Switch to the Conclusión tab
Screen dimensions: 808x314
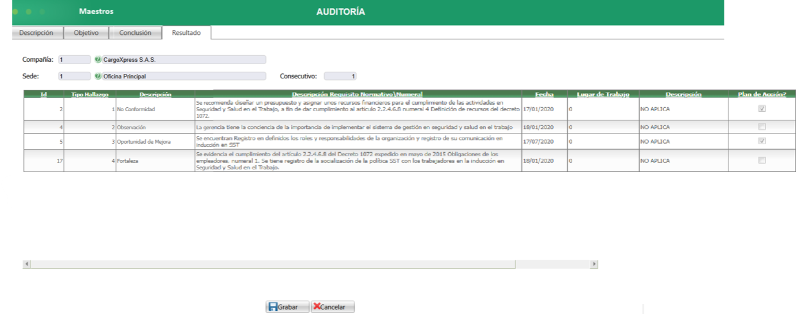135,33
